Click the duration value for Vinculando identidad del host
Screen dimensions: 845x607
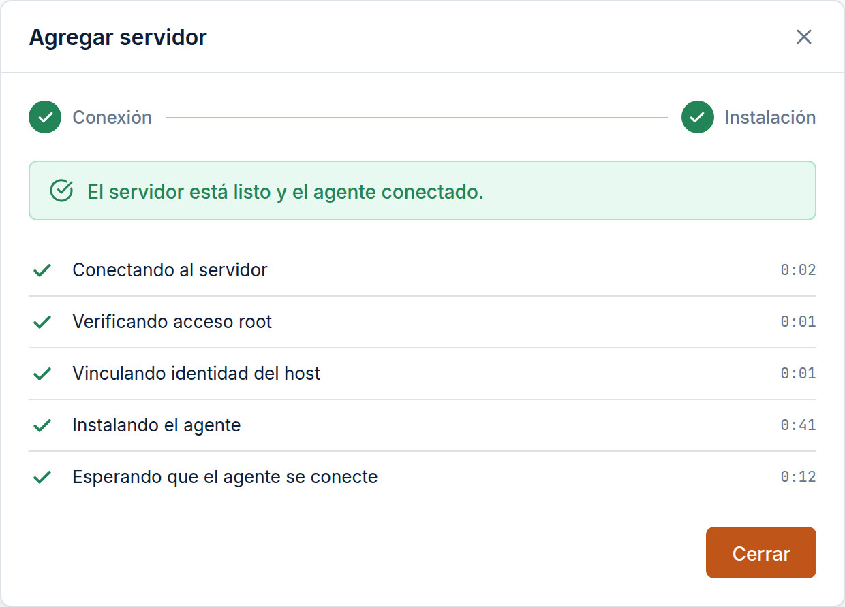point(798,374)
